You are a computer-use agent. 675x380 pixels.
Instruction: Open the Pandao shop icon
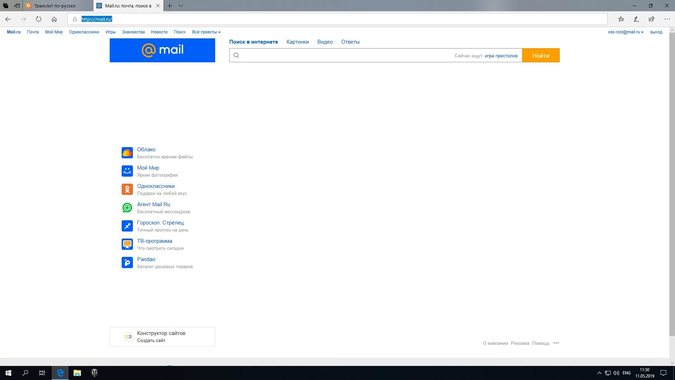click(127, 262)
